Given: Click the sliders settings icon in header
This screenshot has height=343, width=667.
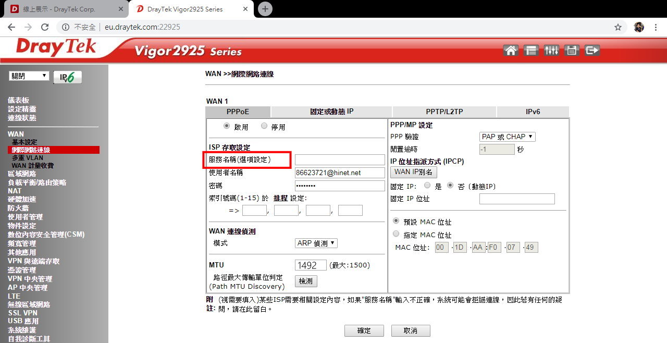Looking at the screenshot, I should pyautogui.click(x=551, y=51).
